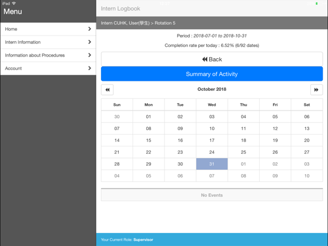Select date 24 in the calendar
This screenshot has width=328, height=246.
pos(212,152)
